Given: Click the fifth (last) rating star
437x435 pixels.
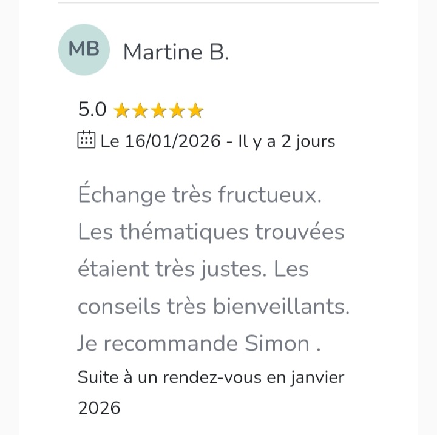Looking at the screenshot, I should pos(195,110).
